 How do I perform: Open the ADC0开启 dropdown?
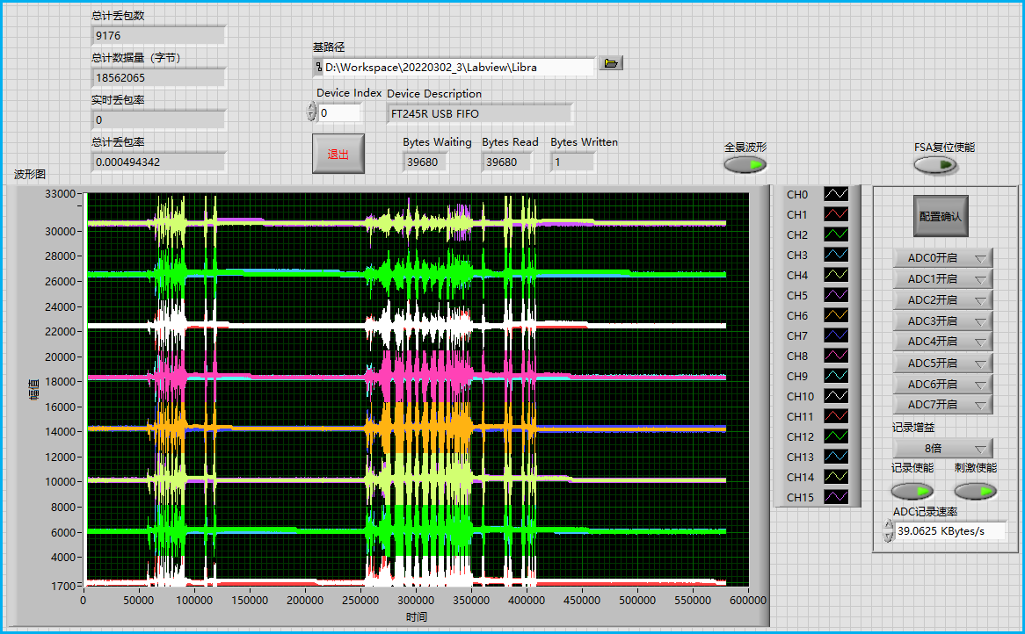[x=941, y=257]
